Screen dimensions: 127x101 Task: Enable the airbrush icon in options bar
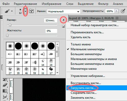point(123,11)
